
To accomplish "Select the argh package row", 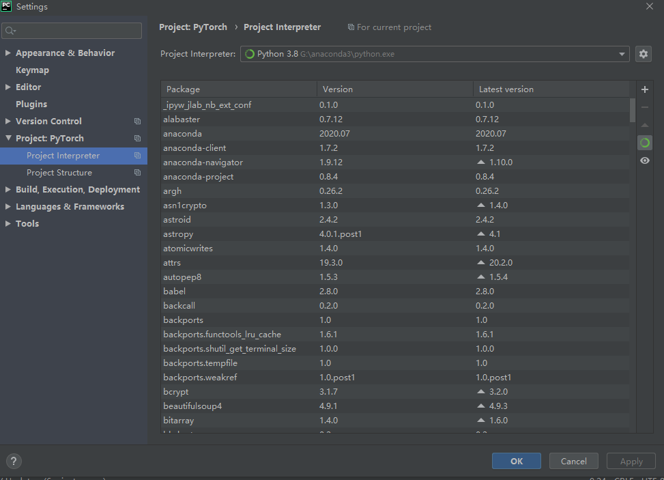I will [395, 191].
